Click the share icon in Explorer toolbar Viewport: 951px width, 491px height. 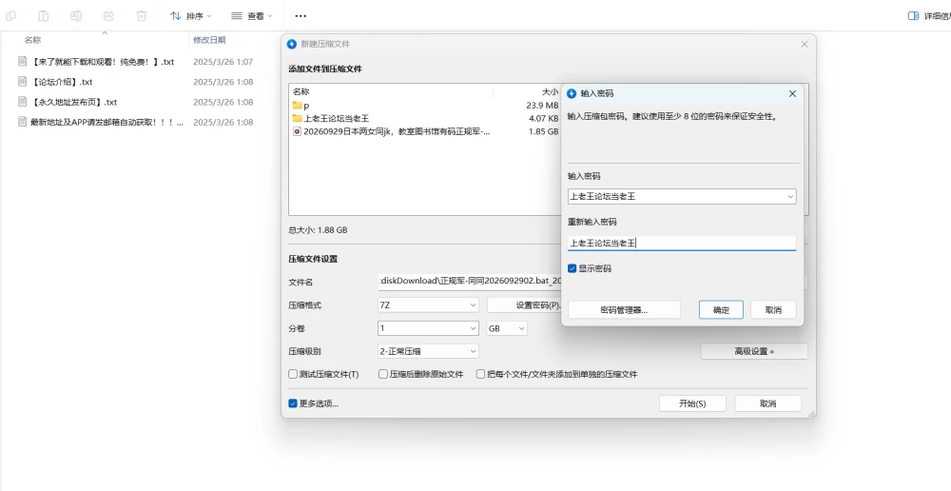[x=108, y=16]
